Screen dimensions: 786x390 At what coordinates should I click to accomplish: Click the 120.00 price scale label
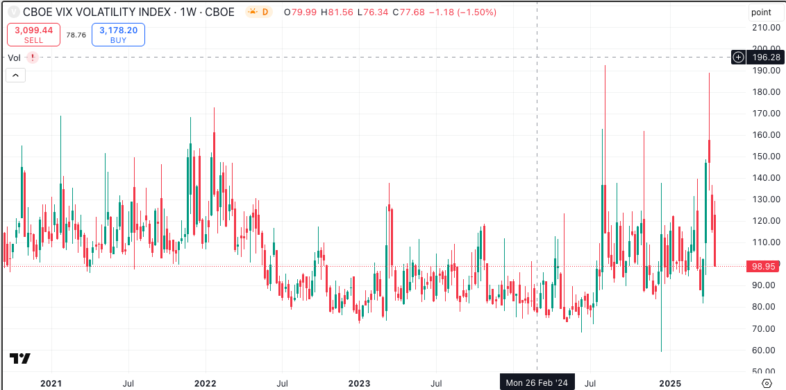pos(765,221)
